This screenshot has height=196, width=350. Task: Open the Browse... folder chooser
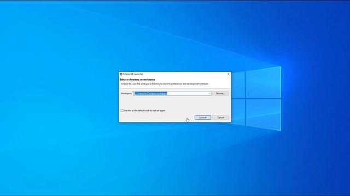pyautogui.click(x=220, y=93)
